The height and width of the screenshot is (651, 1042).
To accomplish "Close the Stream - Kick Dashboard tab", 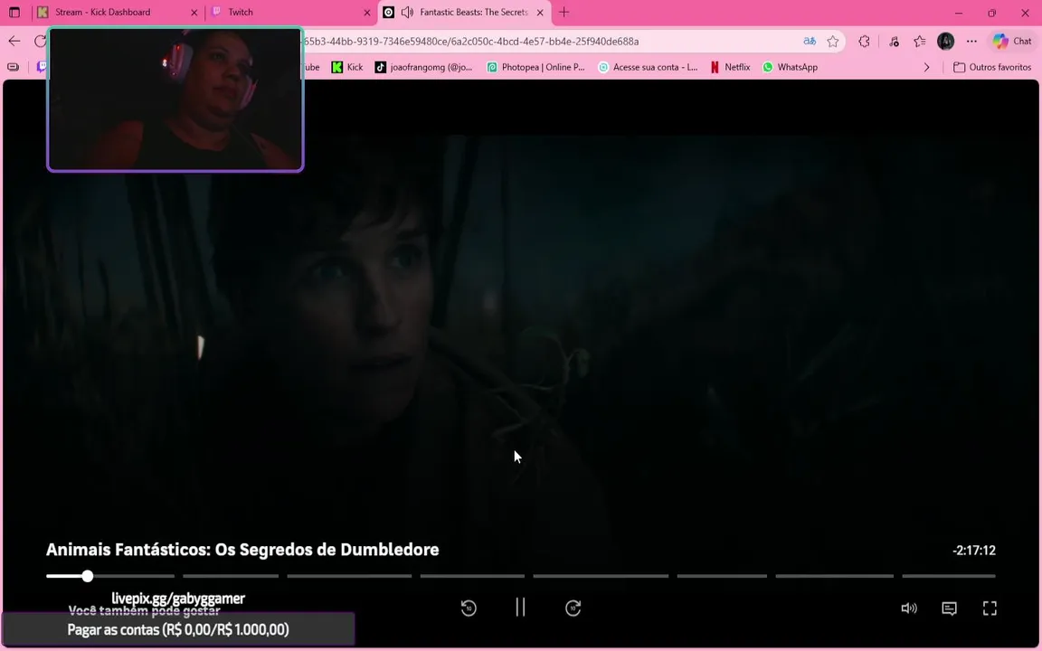I will click(x=194, y=12).
